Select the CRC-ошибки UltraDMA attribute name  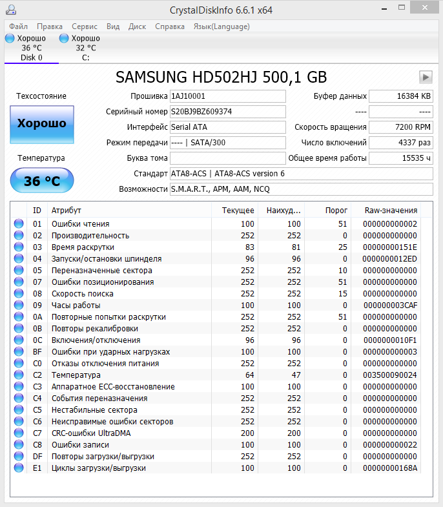[91, 433]
